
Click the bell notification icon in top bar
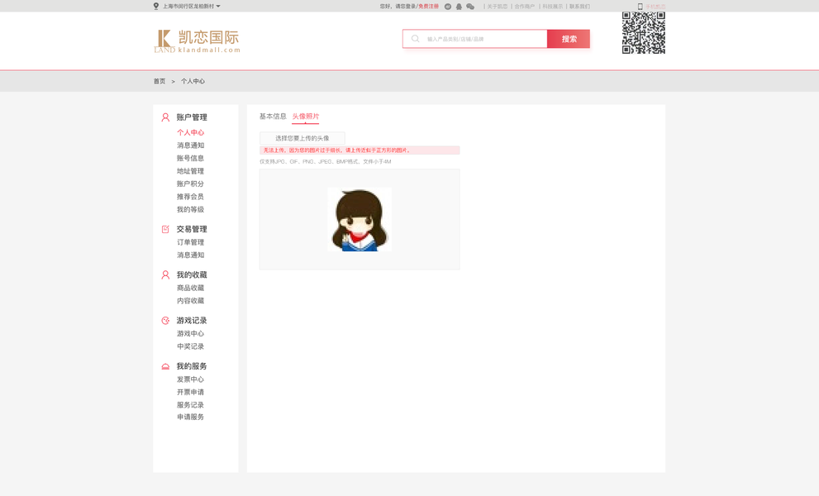458,6
